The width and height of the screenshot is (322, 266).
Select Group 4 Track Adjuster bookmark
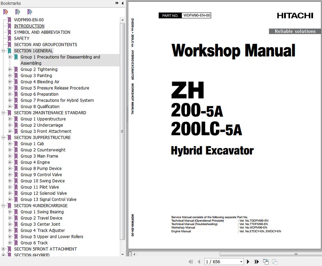(x=42, y=231)
